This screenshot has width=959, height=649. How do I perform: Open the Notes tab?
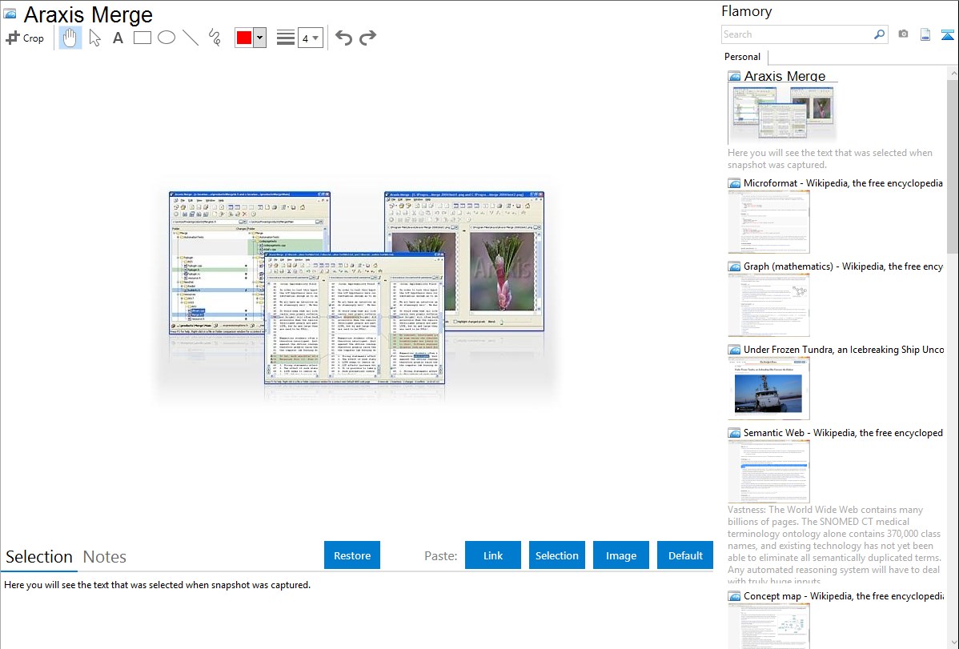tap(105, 557)
